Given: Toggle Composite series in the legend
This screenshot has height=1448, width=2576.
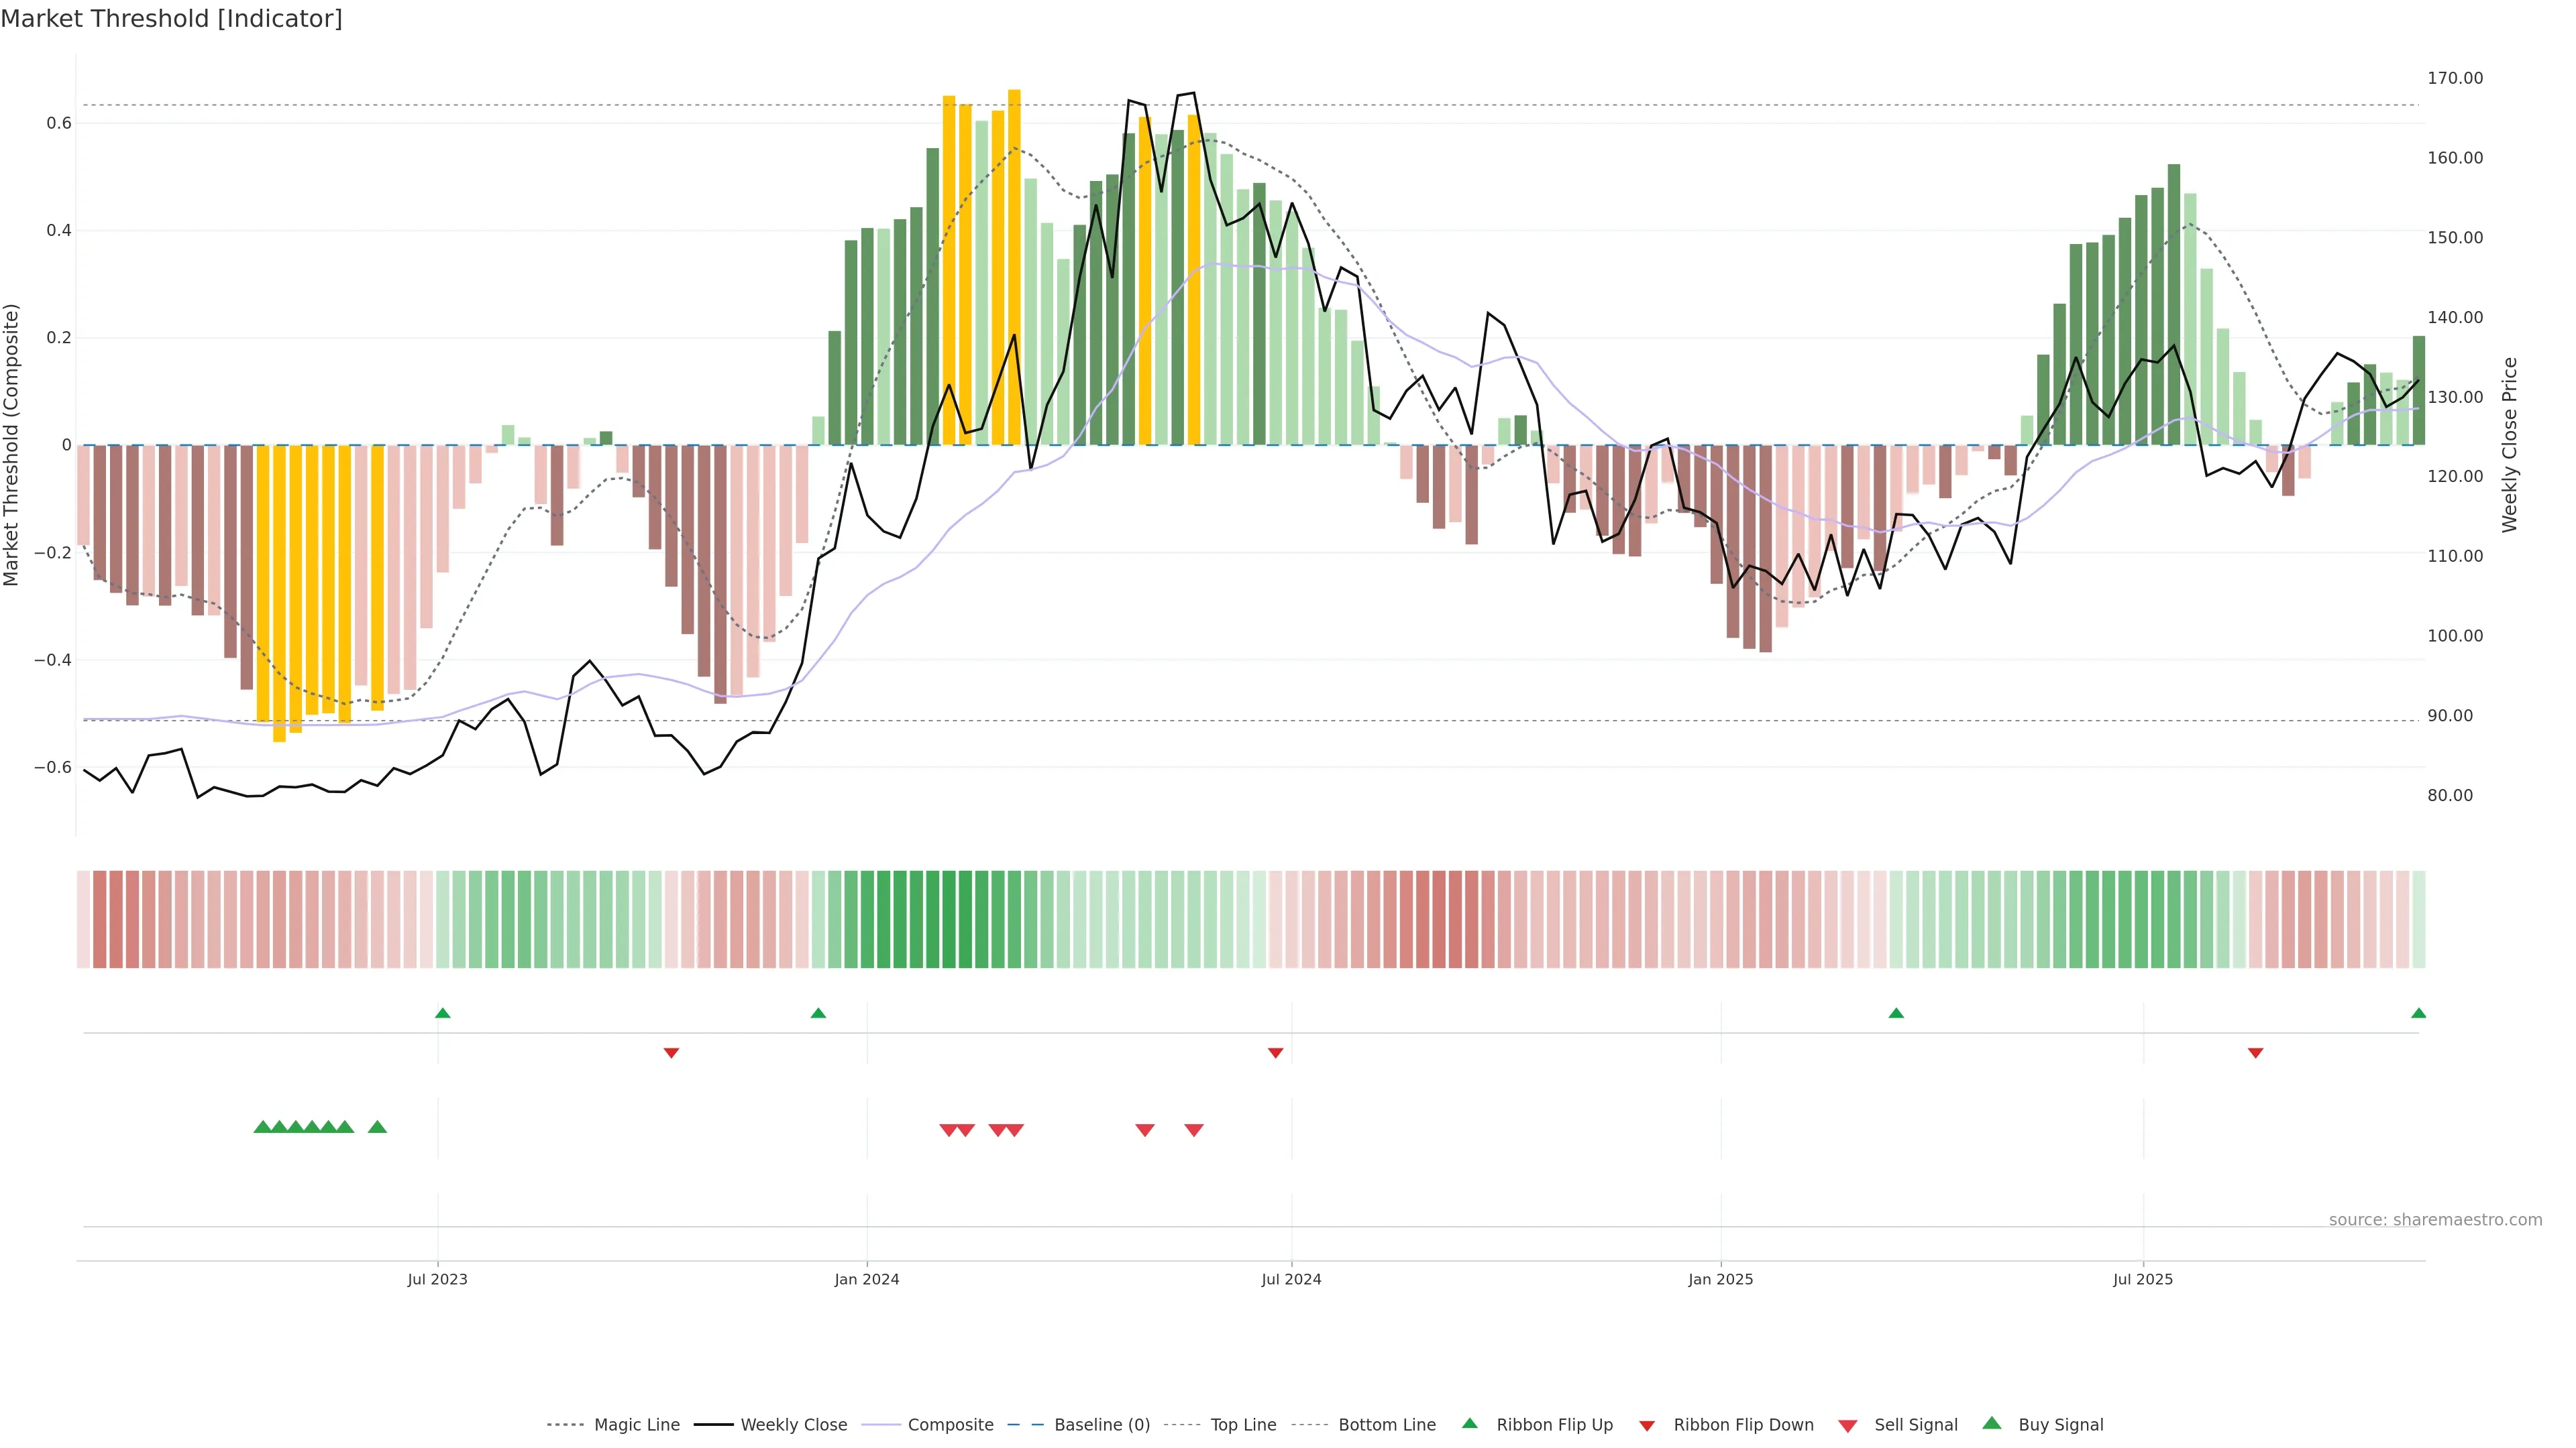Looking at the screenshot, I should click(x=950, y=1425).
